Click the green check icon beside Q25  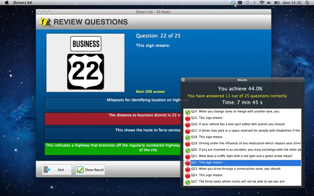pos(187,182)
